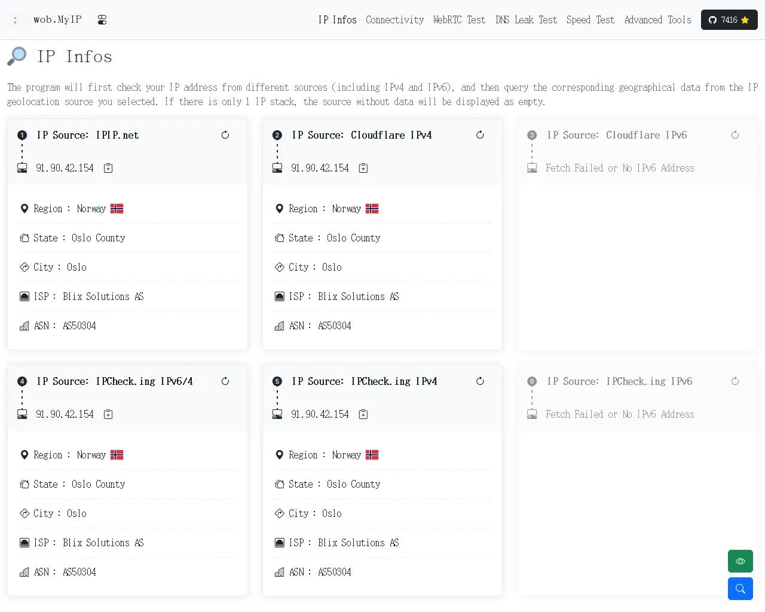Toggle the switch next to the wob.MyIP logo
The height and width of the screenshot is (612, 765).
(x=102, y=20)
